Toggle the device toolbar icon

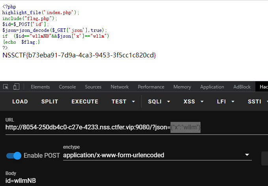pyautogui.click(x=16, y=87)
